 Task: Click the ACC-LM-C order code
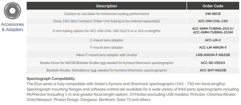213,40
